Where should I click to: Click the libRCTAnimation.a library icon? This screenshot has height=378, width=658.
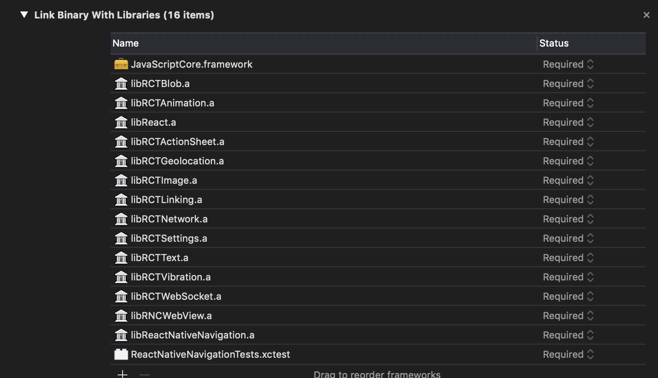point(121,103)
